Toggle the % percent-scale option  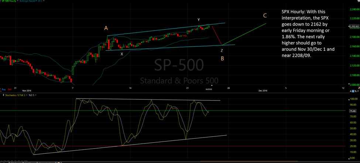[356, 91]
